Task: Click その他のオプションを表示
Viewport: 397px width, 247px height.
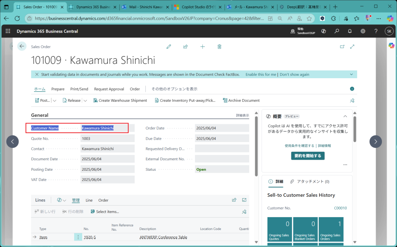Action: coord(174,89)
